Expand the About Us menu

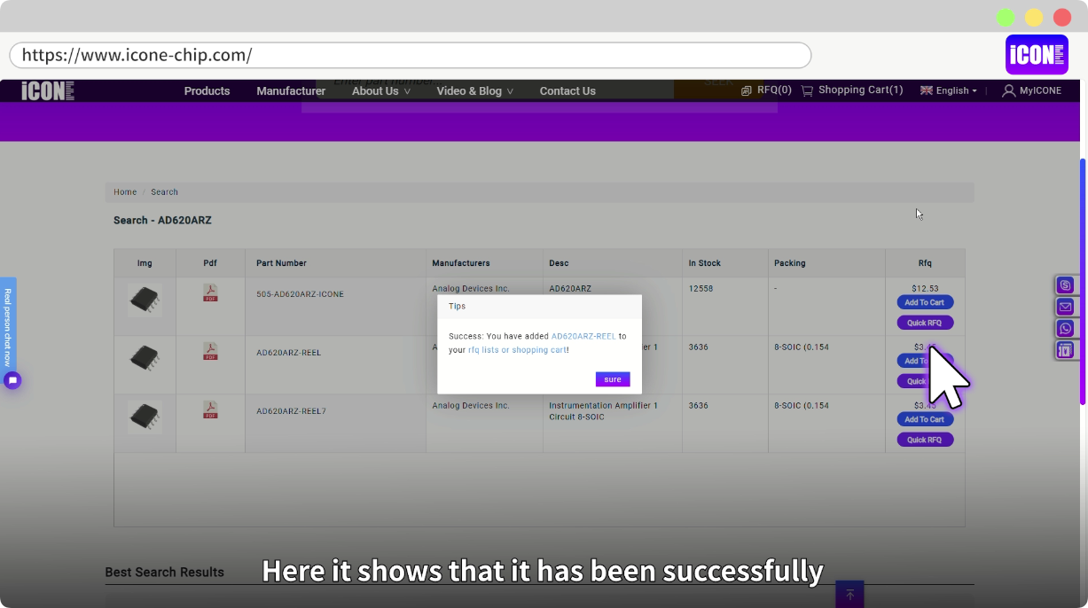(x=381, y=90)
